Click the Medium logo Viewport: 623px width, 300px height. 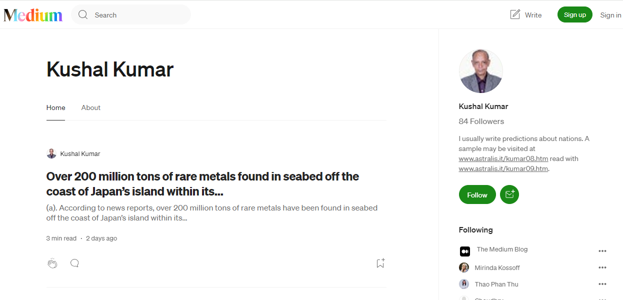(x=33, y=15)
